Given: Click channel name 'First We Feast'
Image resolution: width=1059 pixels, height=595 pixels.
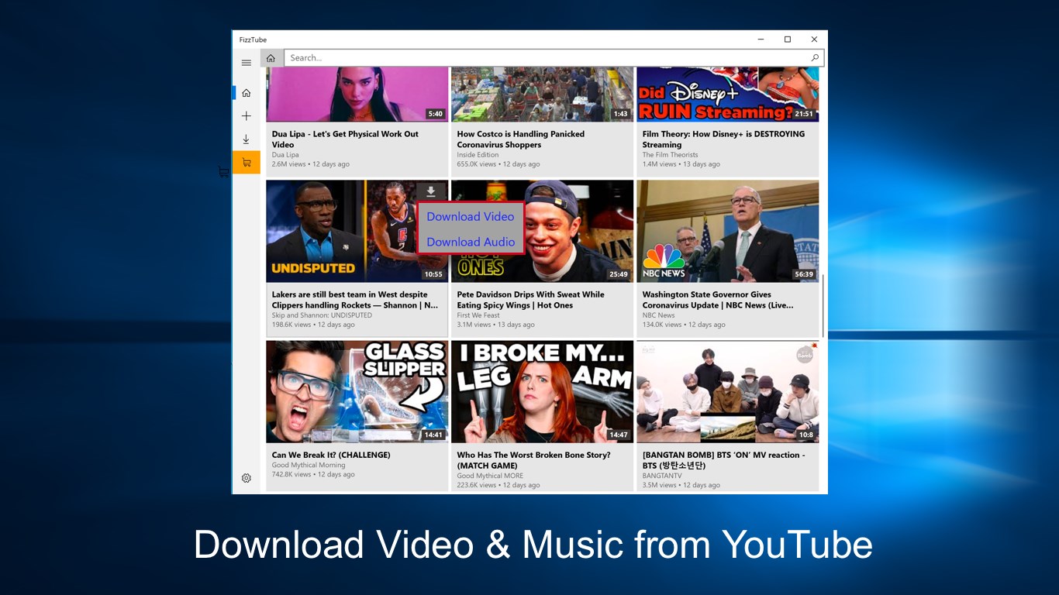Looking at the screenshot, I should [479, 315].
